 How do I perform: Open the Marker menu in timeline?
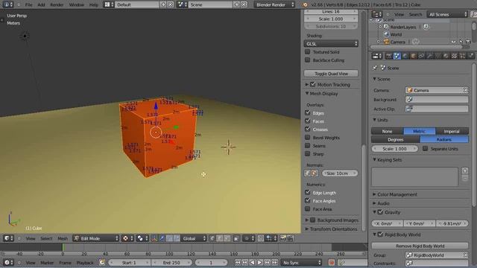pos(47,263)
